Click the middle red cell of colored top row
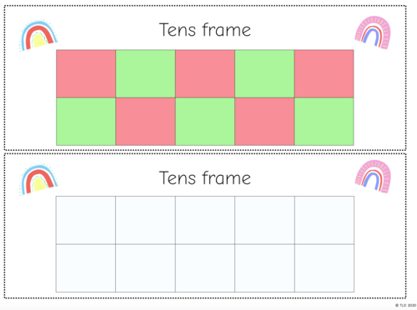Viewport: 417px width, 310px height. [205, 73]
